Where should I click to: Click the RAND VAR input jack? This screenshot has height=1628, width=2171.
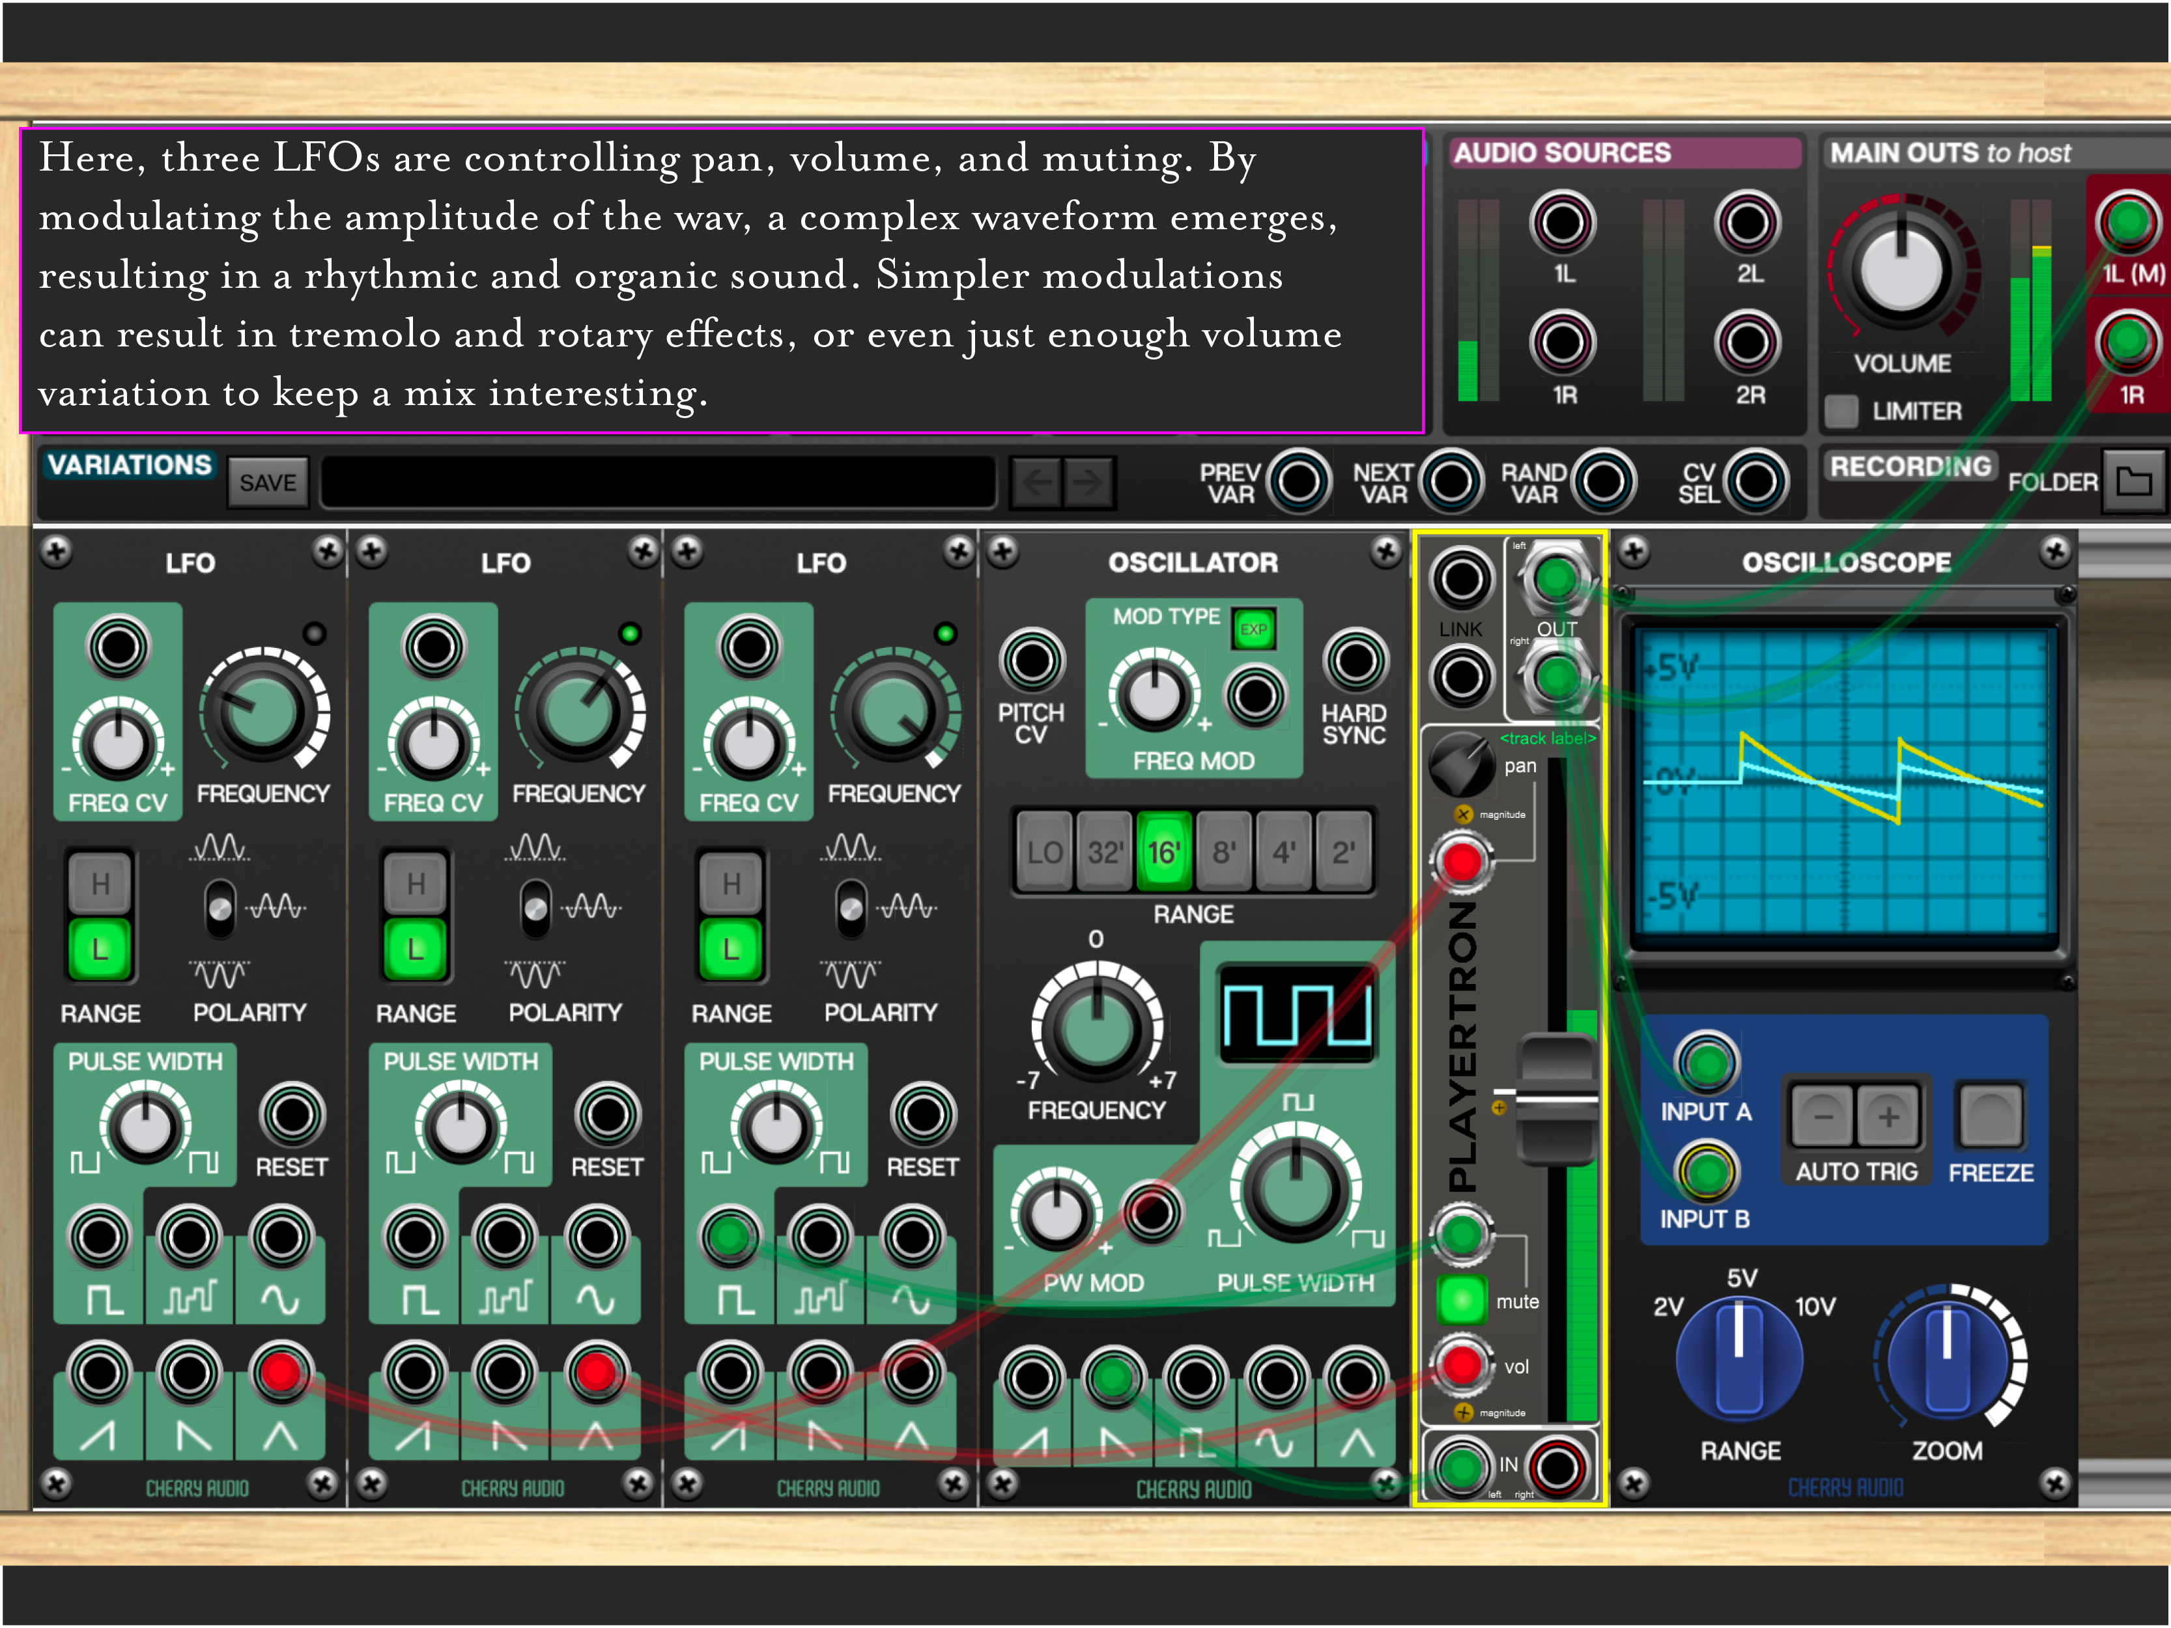pos(1604,482)
